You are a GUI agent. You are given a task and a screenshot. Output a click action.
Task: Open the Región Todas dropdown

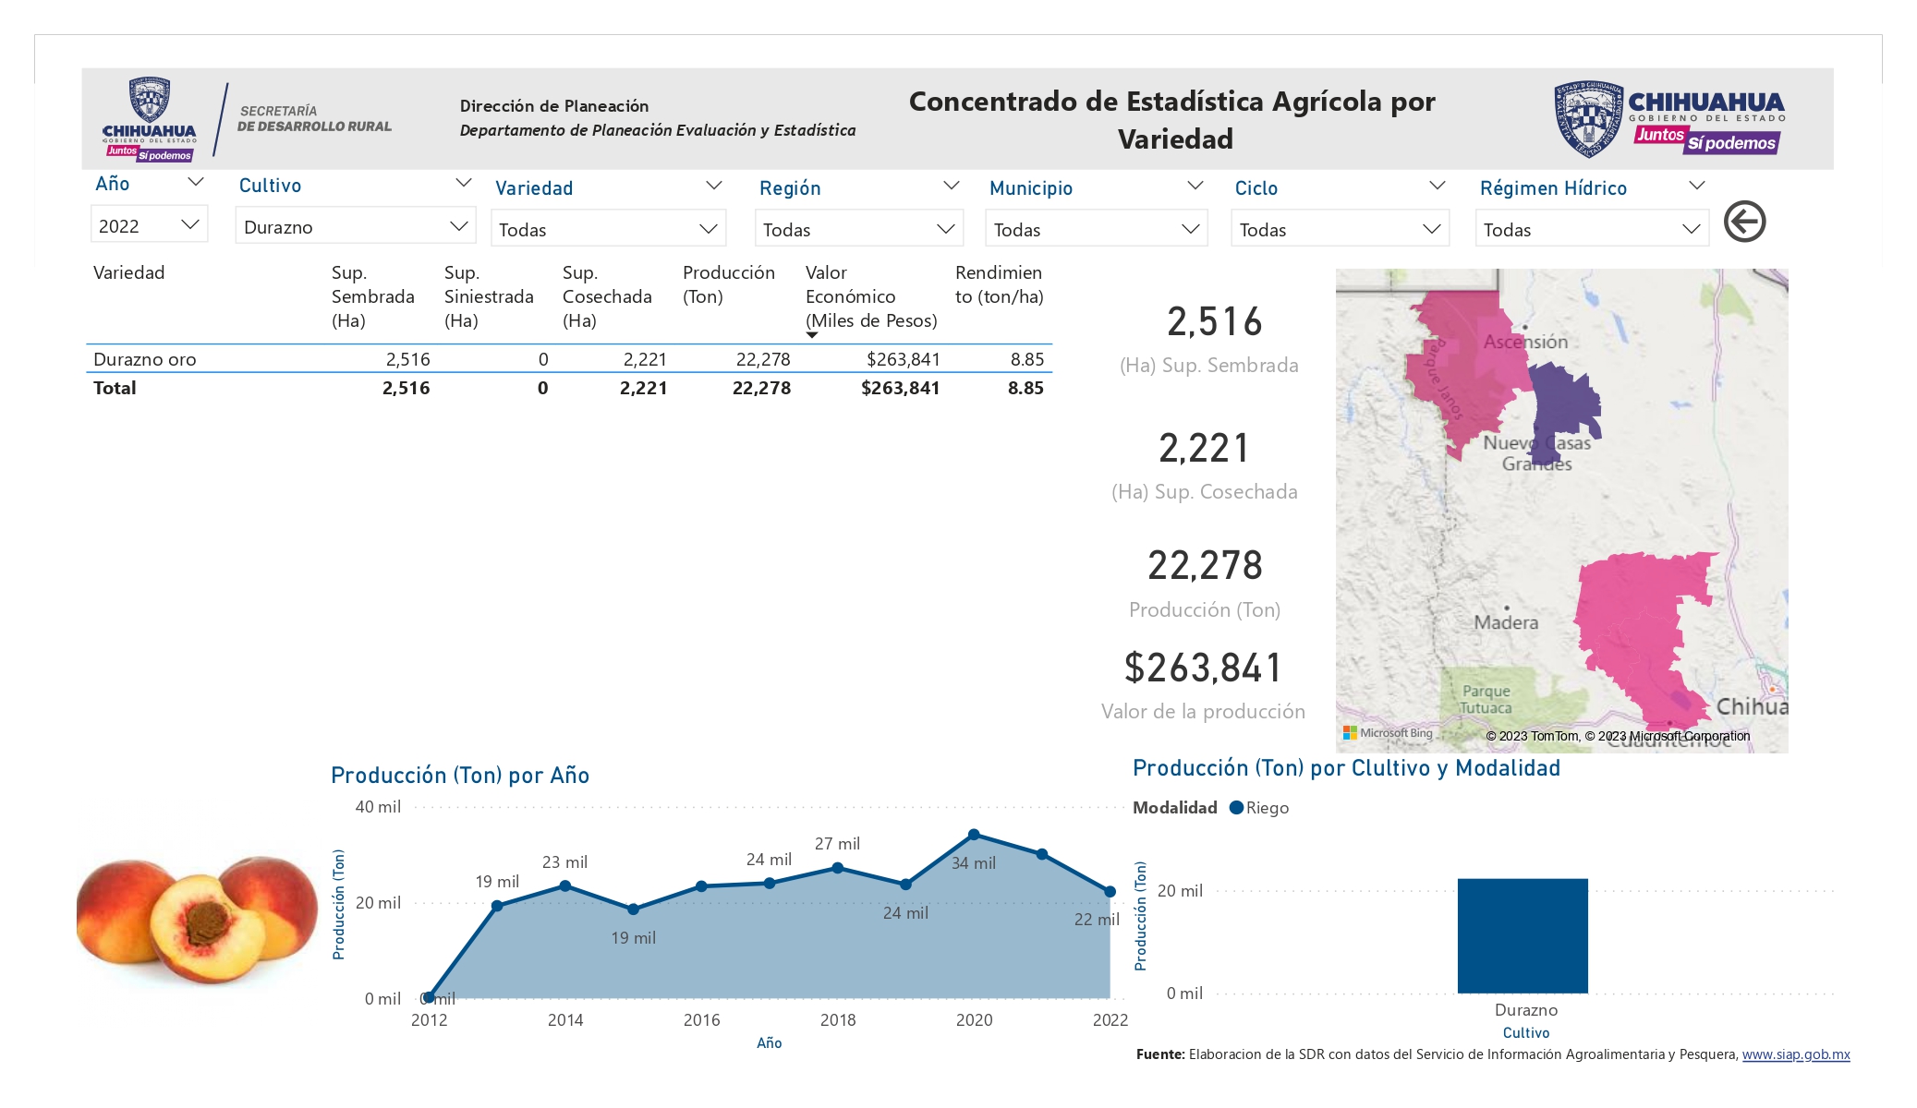point(859,229)
